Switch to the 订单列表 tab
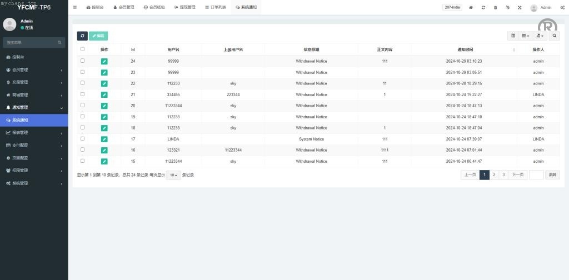The width and height of the screenshot is (569, 280). pyautogui.click(x=216, y=7)
